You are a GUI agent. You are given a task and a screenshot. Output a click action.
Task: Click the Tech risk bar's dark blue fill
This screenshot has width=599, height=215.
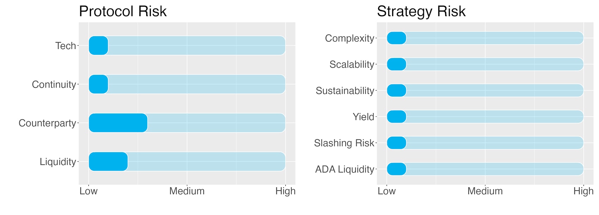pos(98,46)
